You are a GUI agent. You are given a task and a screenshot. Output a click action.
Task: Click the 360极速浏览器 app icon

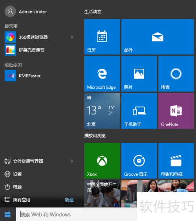(x=10, y=37)
